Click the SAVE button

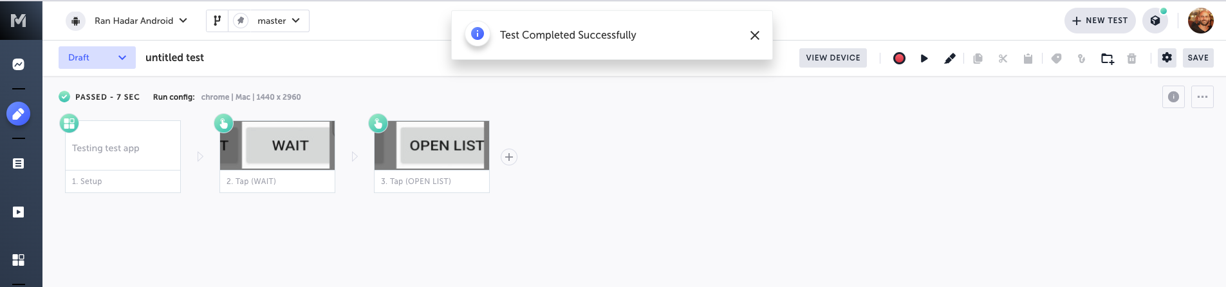coord(1198,58)
